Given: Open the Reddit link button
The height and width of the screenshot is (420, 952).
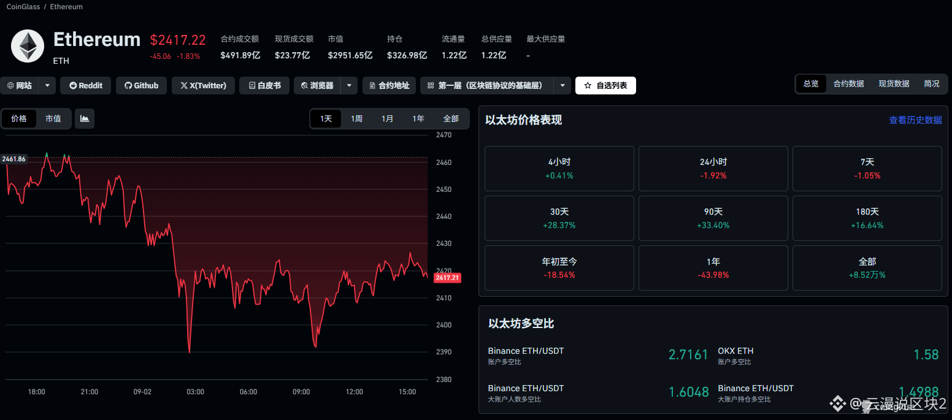Looking at the screenshot, I should [x=86, y=85].
